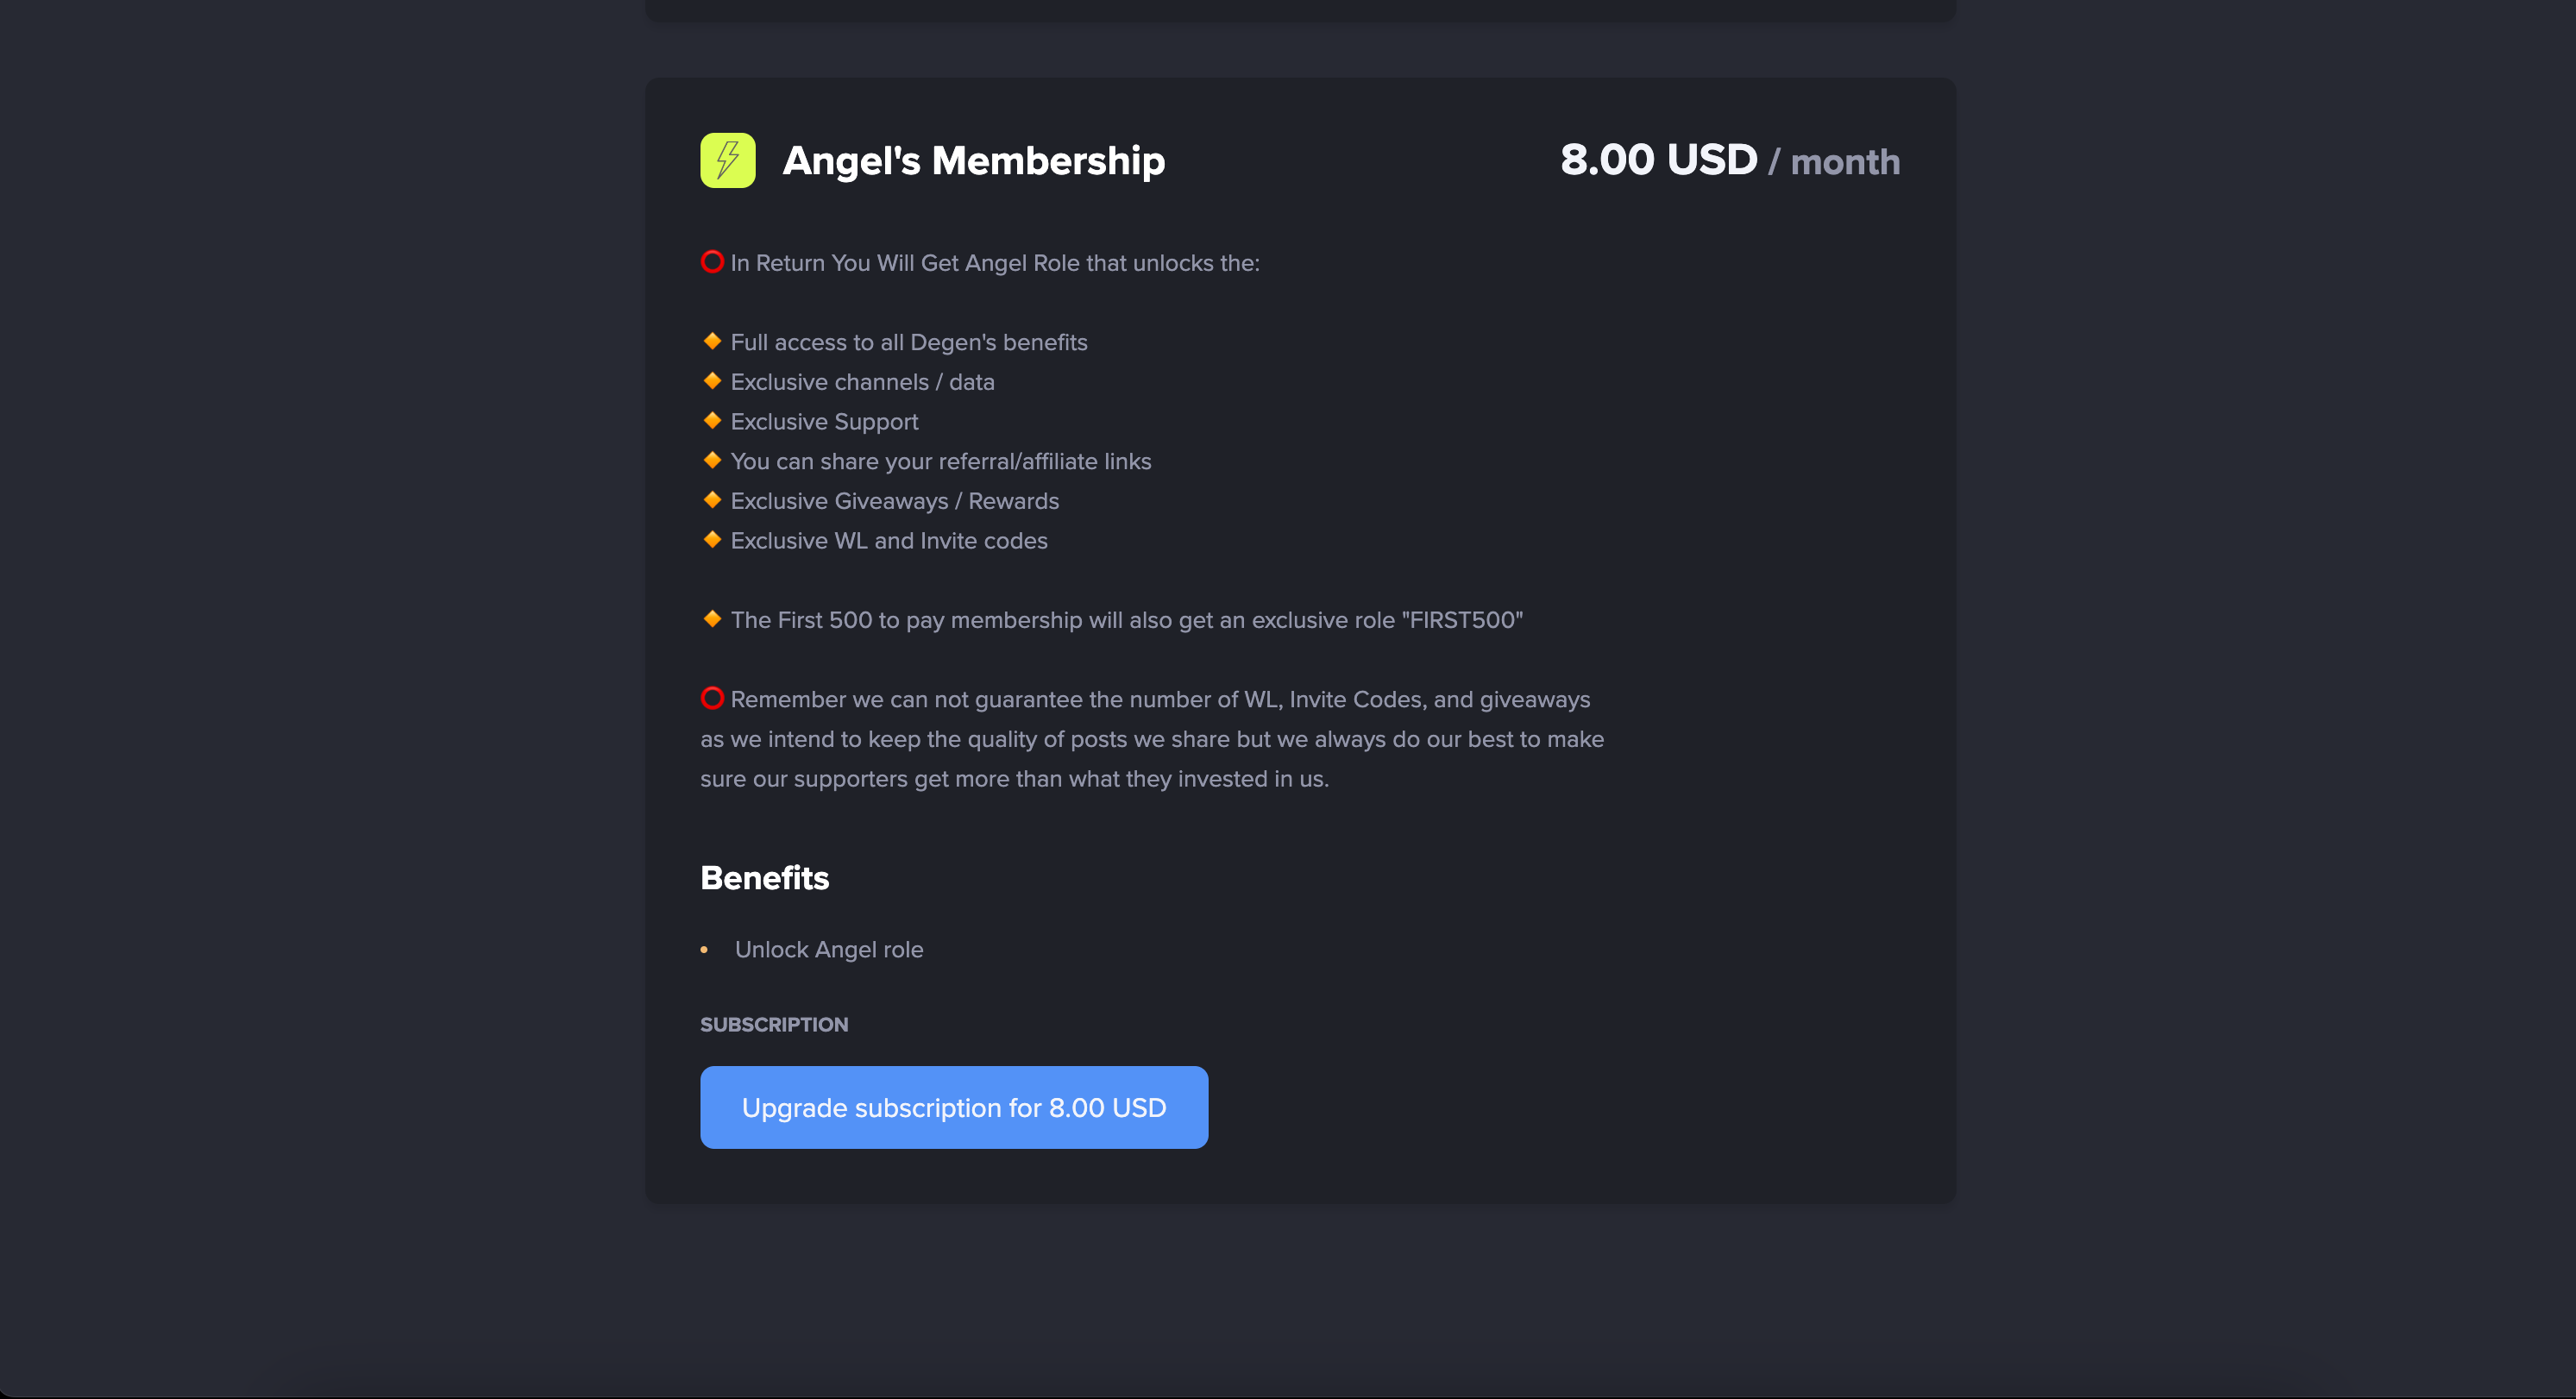
Task: Click the diamond beside 'Exclusive Giveaways / Rewards'
Action: click(x=712, y=500)
